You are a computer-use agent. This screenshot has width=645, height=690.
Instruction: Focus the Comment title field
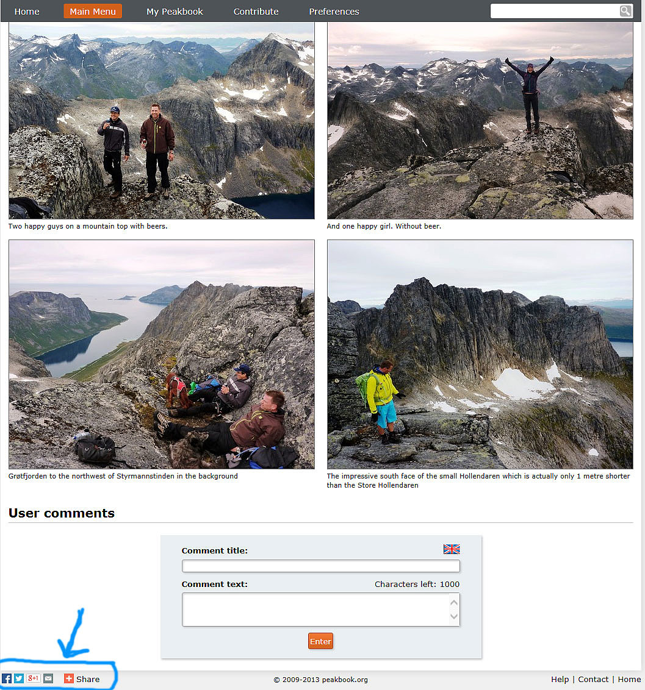point(321,566)
